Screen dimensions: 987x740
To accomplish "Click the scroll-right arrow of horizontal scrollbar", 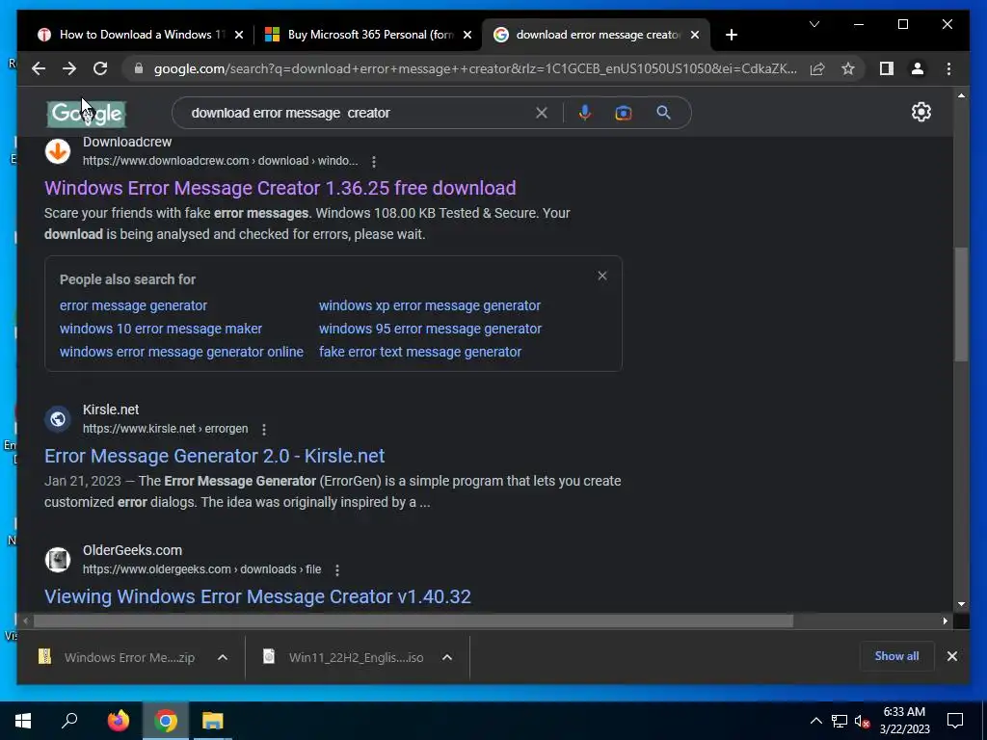I will click(x=946, y=621).
